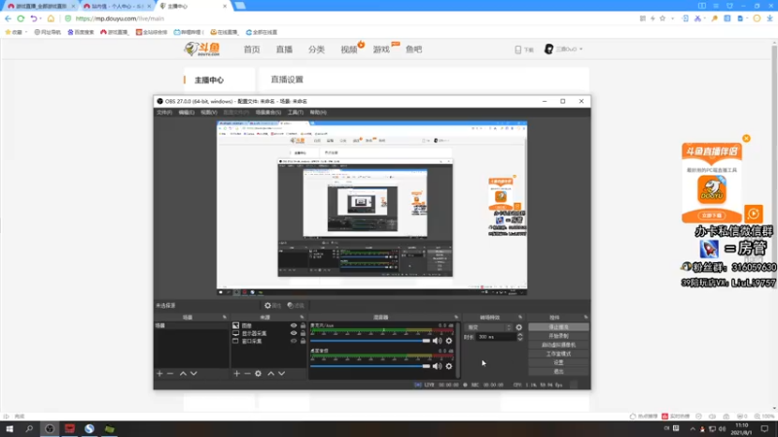The image size is (778, 437).
Task: Mute the desktop audio speaker icon
Action: [437, 367]
